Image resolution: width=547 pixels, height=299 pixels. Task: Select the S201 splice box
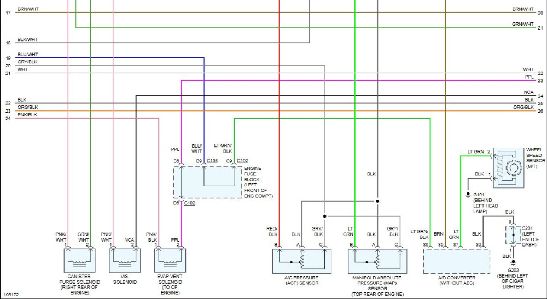pos(513,235)
